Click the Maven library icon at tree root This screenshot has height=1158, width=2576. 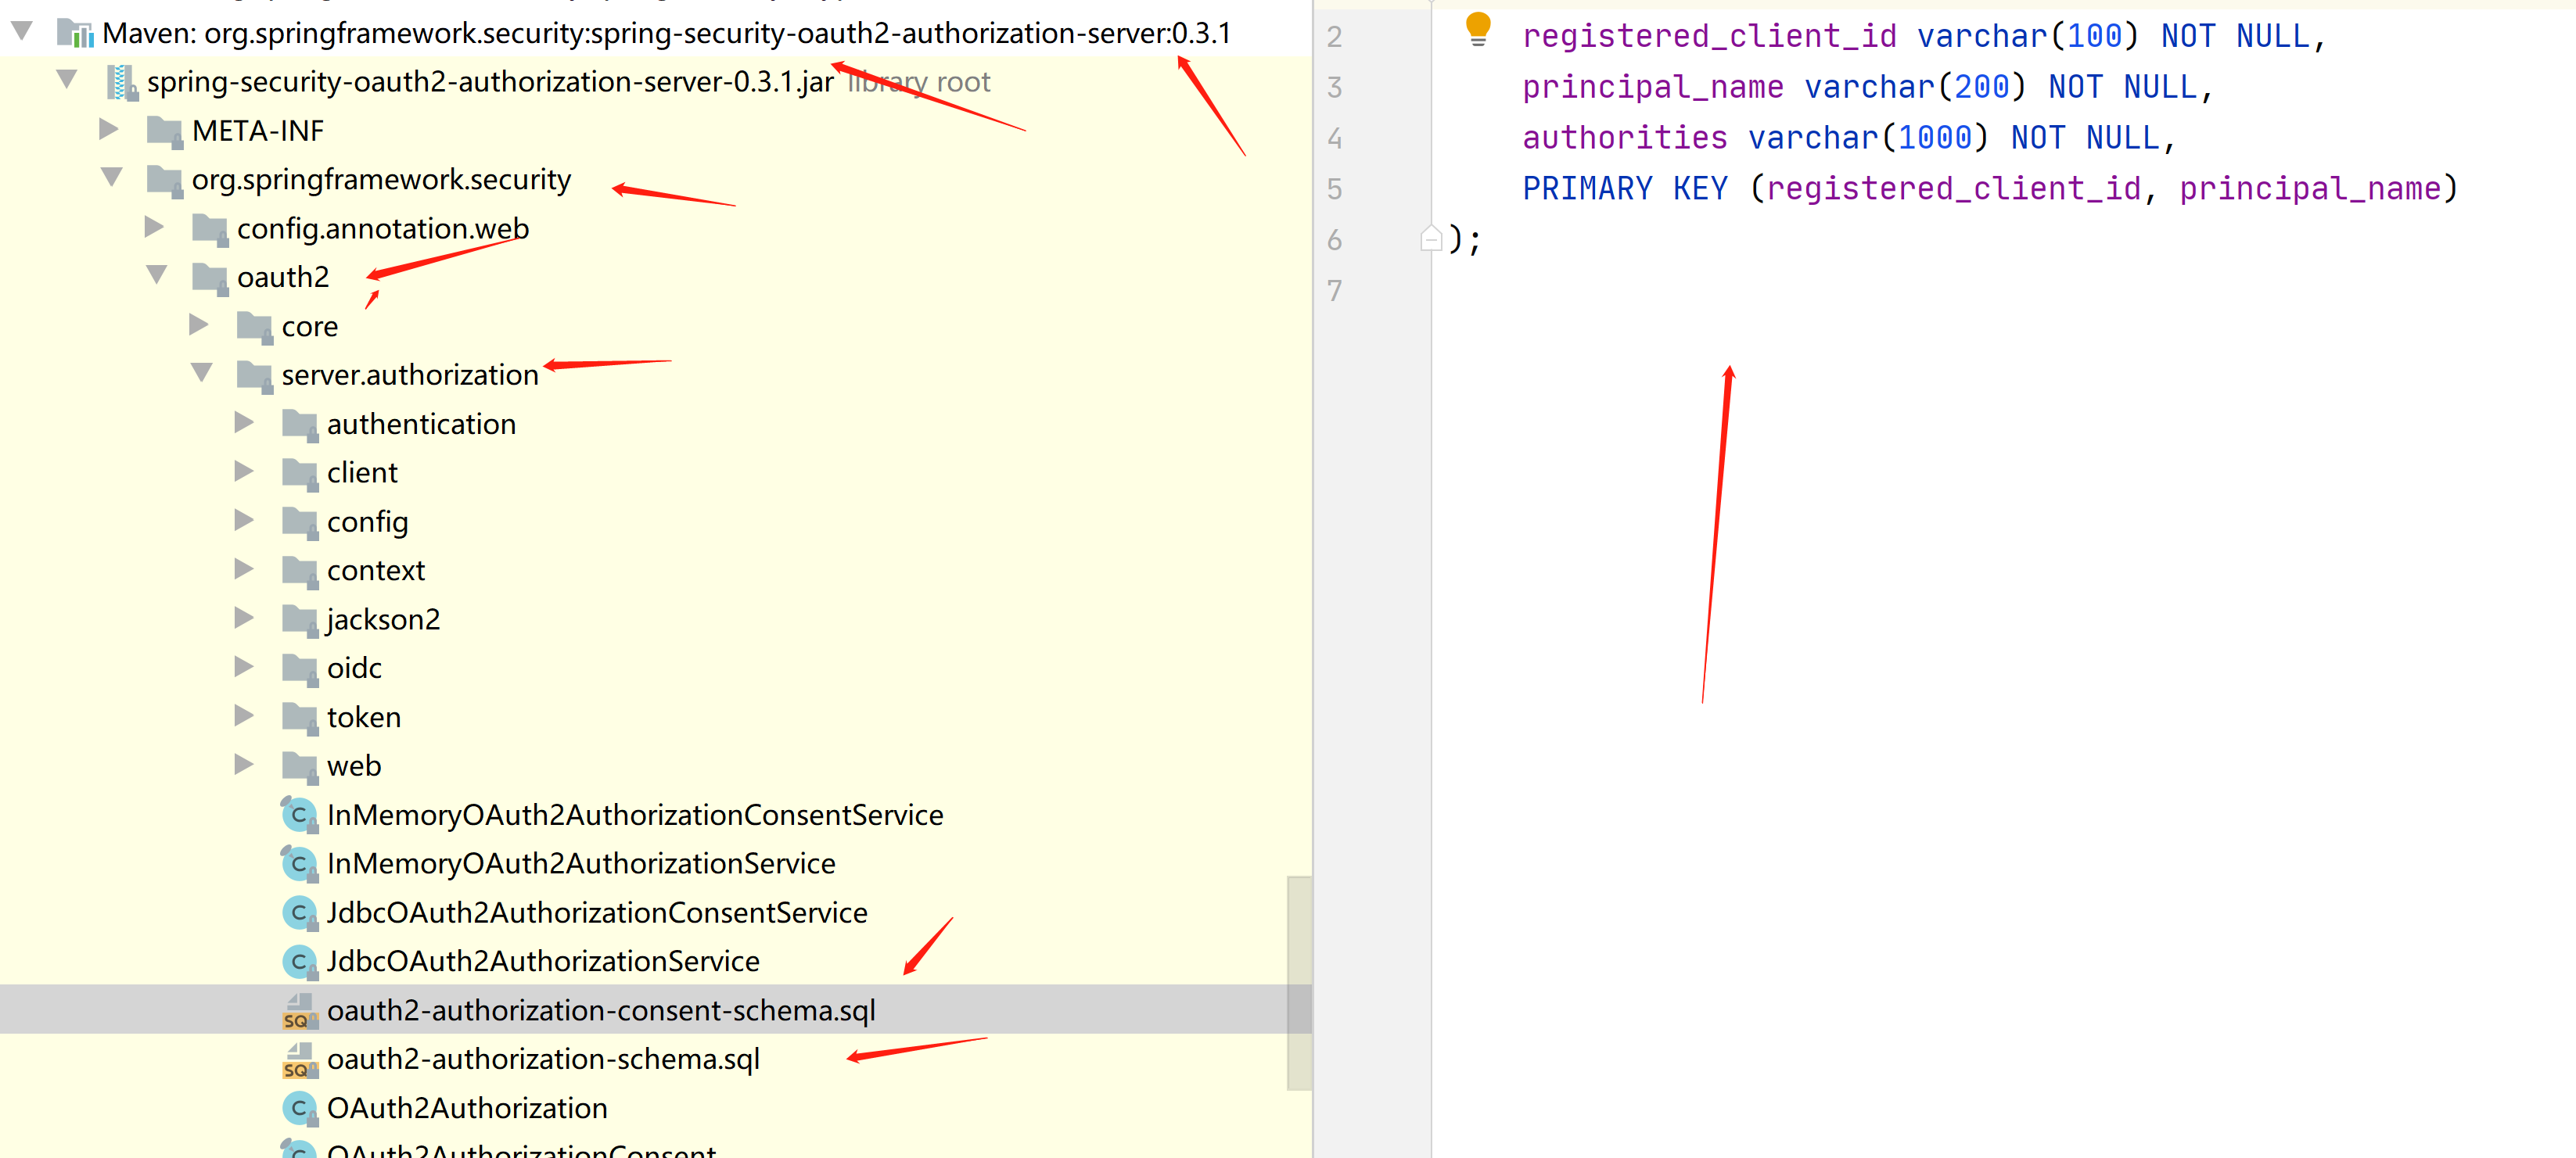pyautogui.click(x=75, y=34)
